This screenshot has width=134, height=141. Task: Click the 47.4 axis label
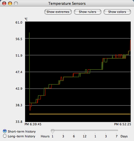pos(19,72)
